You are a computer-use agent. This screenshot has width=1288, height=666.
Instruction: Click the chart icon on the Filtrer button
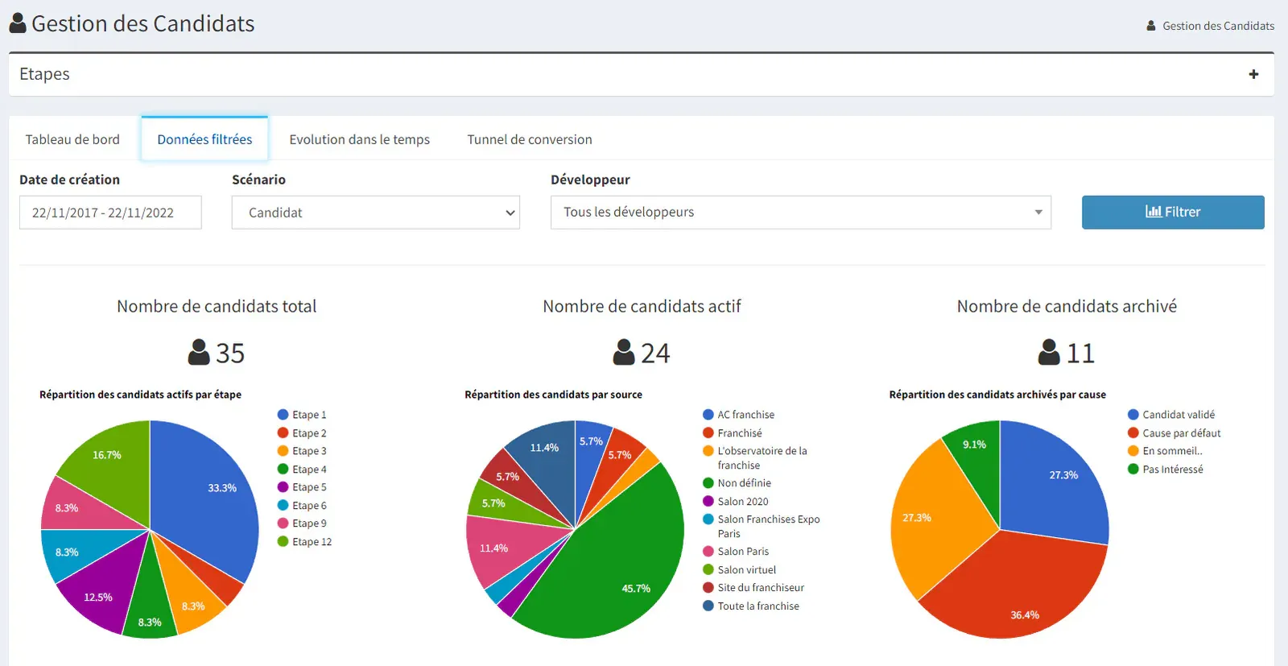[x=1154, y=212]
